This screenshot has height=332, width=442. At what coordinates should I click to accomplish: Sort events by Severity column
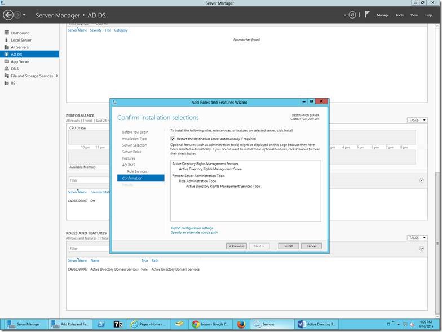point(96,30)
